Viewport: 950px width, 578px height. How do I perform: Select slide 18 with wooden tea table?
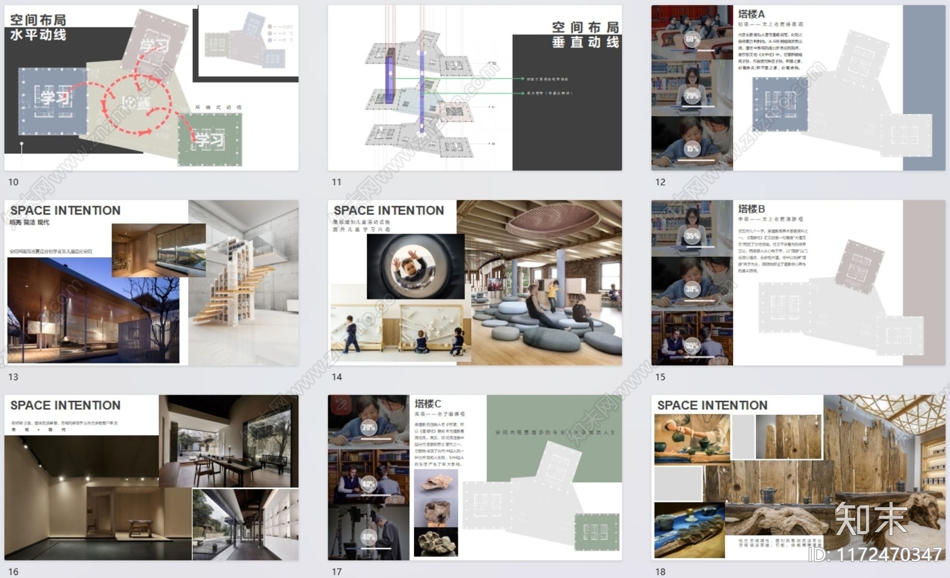798,478
